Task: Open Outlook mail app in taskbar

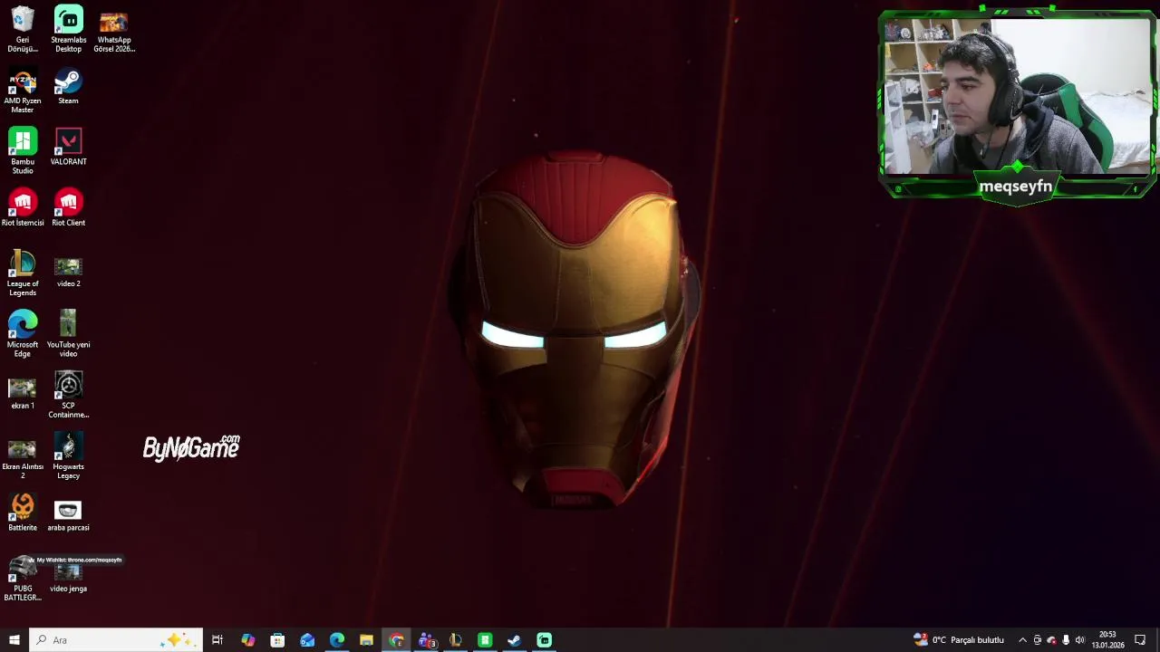Action: (x=307, y=640)
